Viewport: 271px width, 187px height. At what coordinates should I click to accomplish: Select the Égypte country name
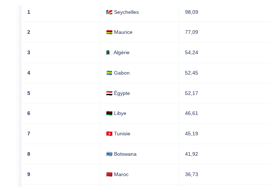click(122, 93)
